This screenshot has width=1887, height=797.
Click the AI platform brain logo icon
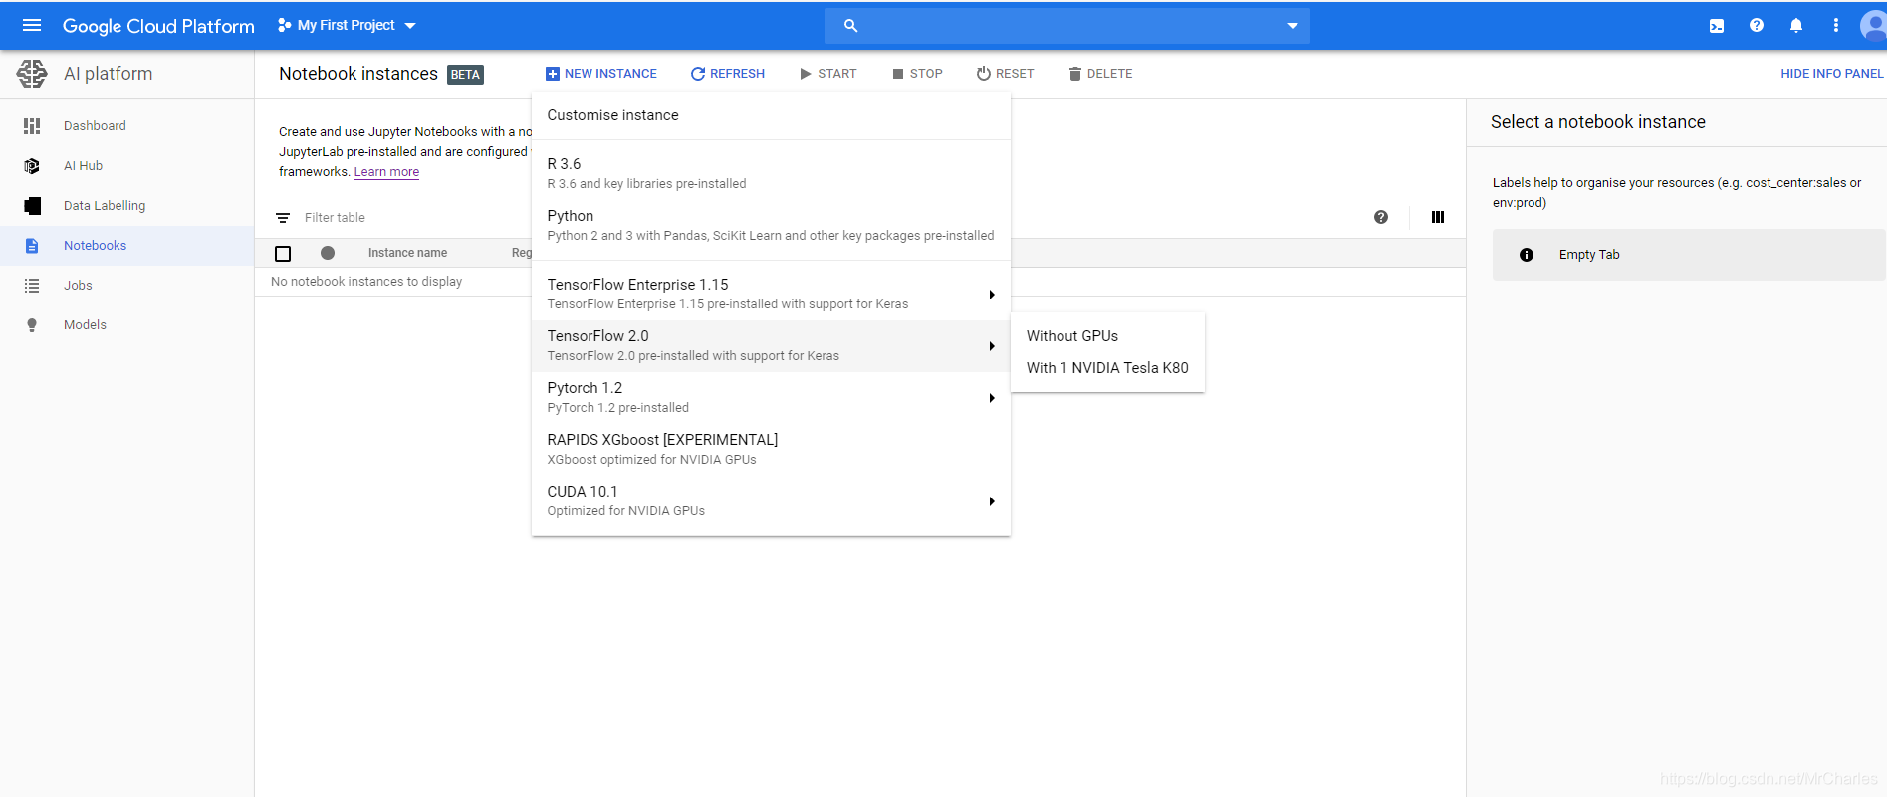(32, 73)
